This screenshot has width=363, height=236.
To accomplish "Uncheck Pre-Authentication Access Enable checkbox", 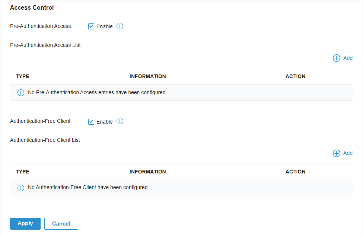I will coord(91,26).
